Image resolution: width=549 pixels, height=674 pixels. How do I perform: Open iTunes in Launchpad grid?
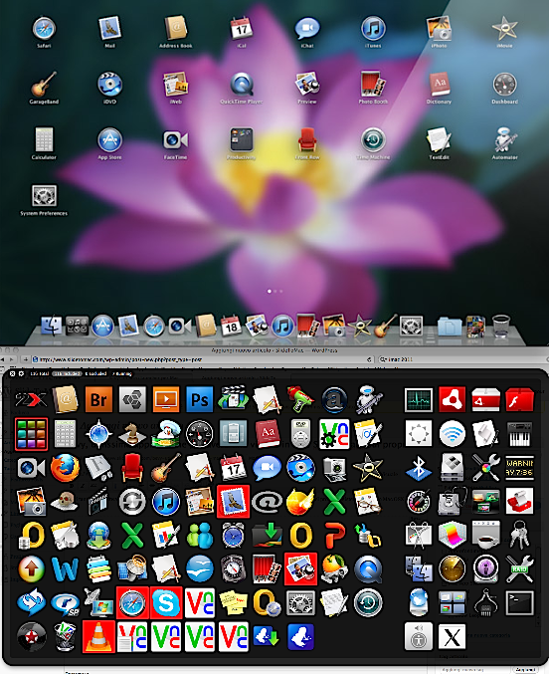pos(373,28)
